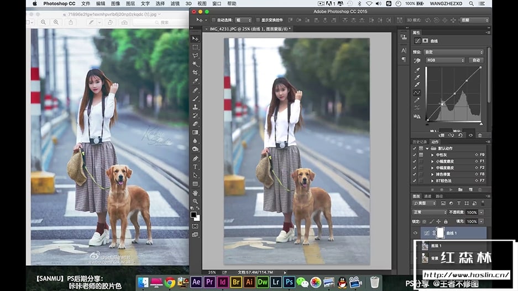
Task: Toggle visibility of Curves 1 layer
Action: click(x=416, y=233)
